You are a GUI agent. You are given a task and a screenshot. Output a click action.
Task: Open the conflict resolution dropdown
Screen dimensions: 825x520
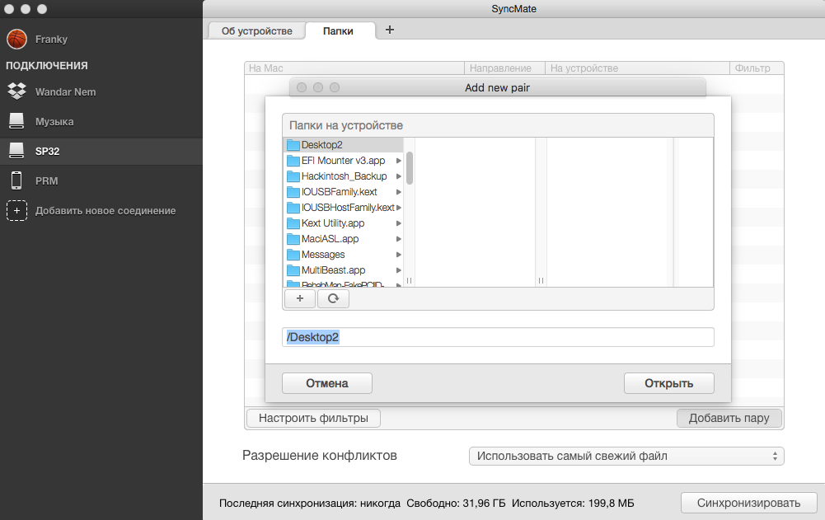(626, 456)
